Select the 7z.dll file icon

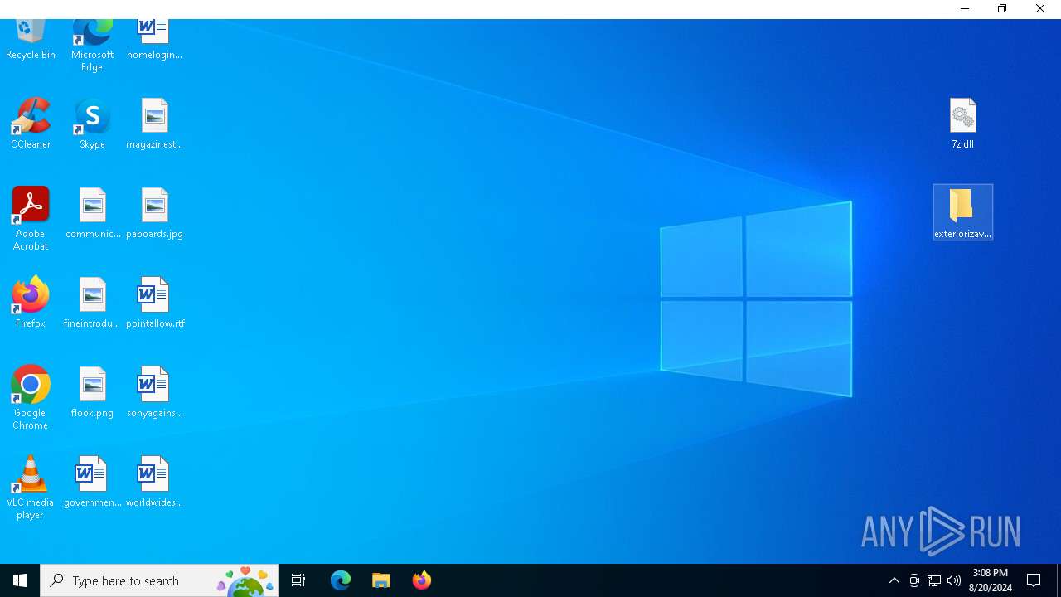click(962, 124)
